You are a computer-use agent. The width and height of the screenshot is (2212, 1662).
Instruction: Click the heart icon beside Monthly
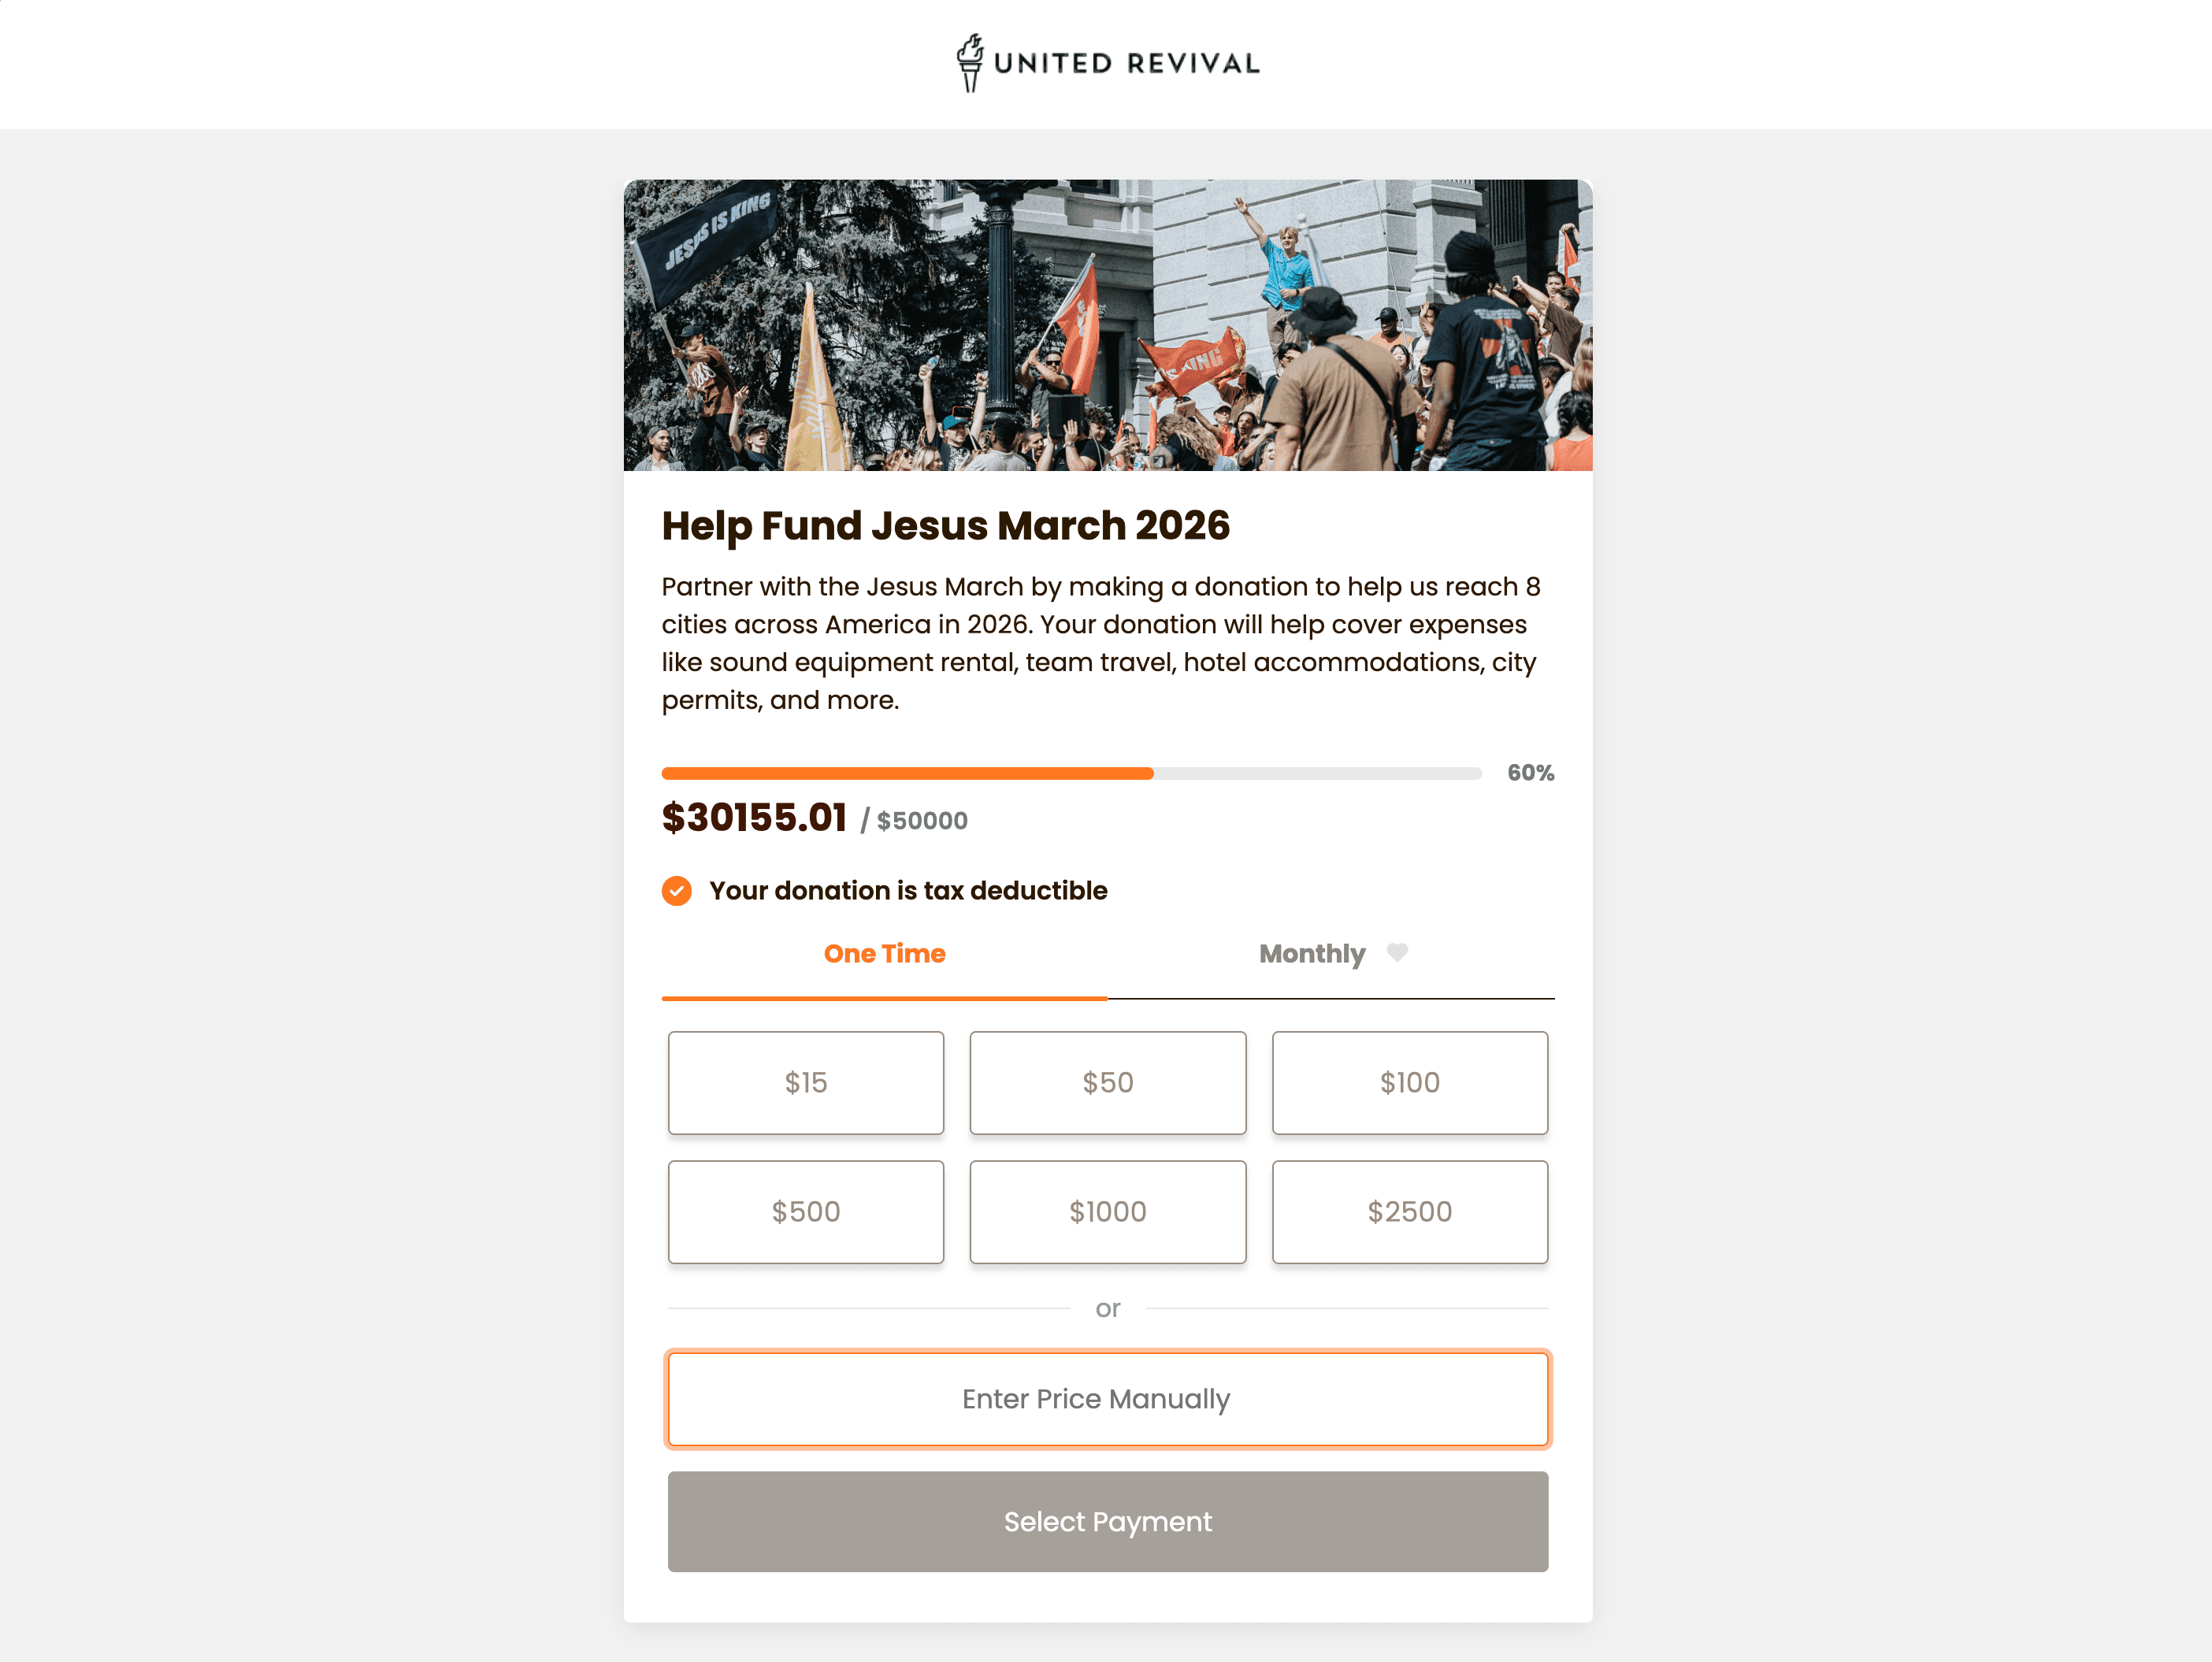click(1397, 953)
